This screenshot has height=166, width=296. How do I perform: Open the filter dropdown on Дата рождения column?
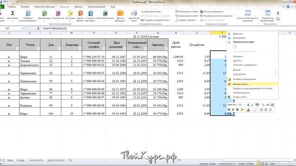[x=124, y=49]
